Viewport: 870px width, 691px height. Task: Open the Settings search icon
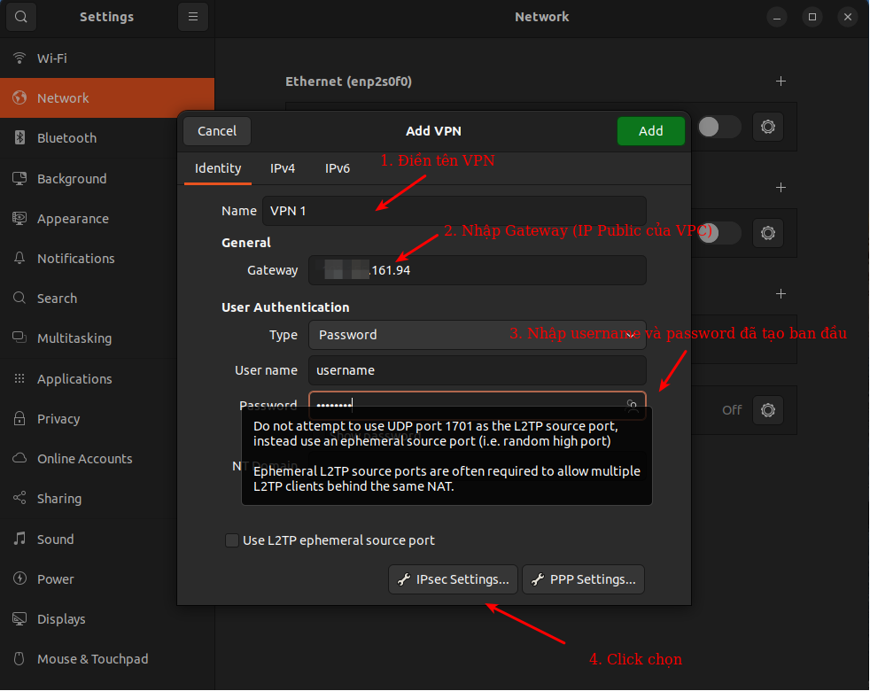pyautogui.click(x=21, y=17)
